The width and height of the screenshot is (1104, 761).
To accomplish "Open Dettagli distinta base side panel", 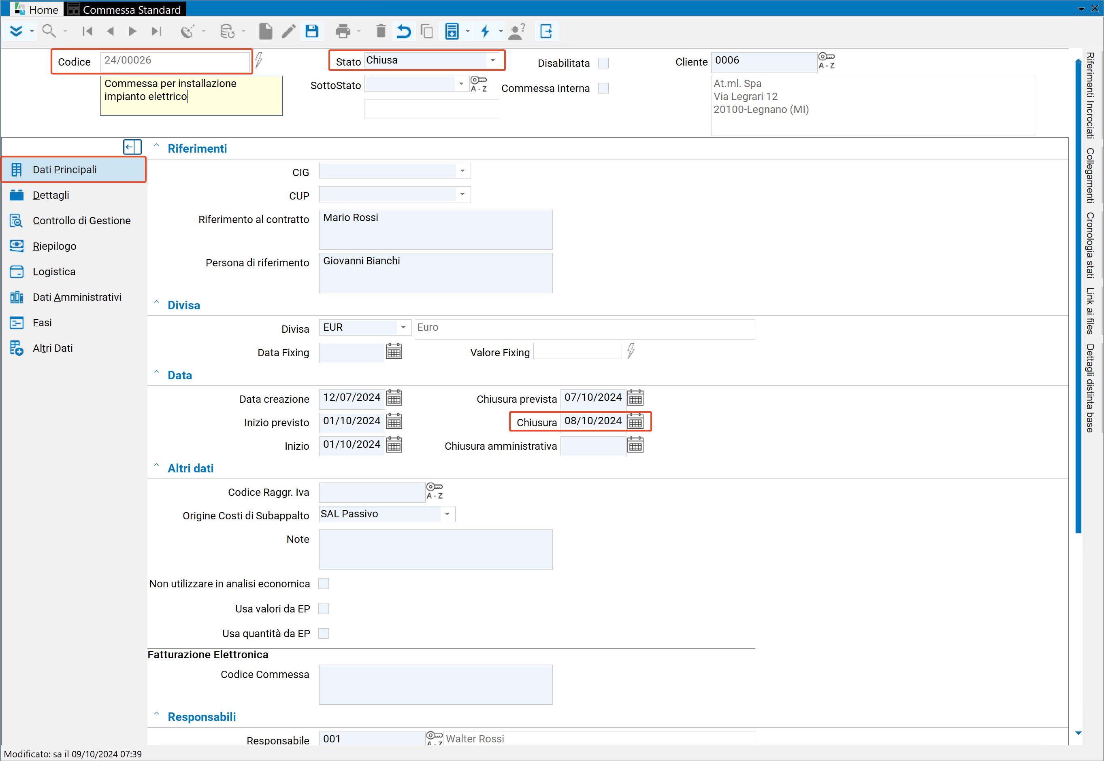I will coord(1090,388).
